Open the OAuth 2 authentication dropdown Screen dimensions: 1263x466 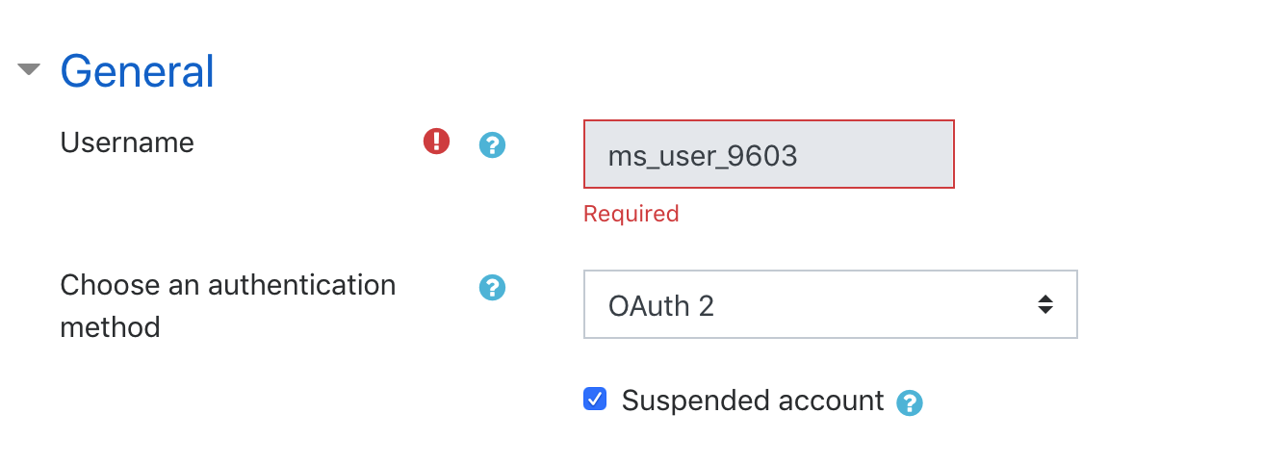[831, 304]
